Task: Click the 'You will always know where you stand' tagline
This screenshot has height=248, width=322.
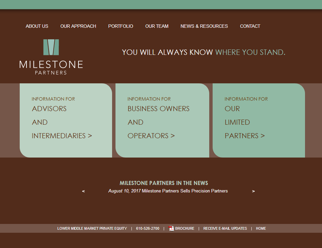Action: [204, 52]
